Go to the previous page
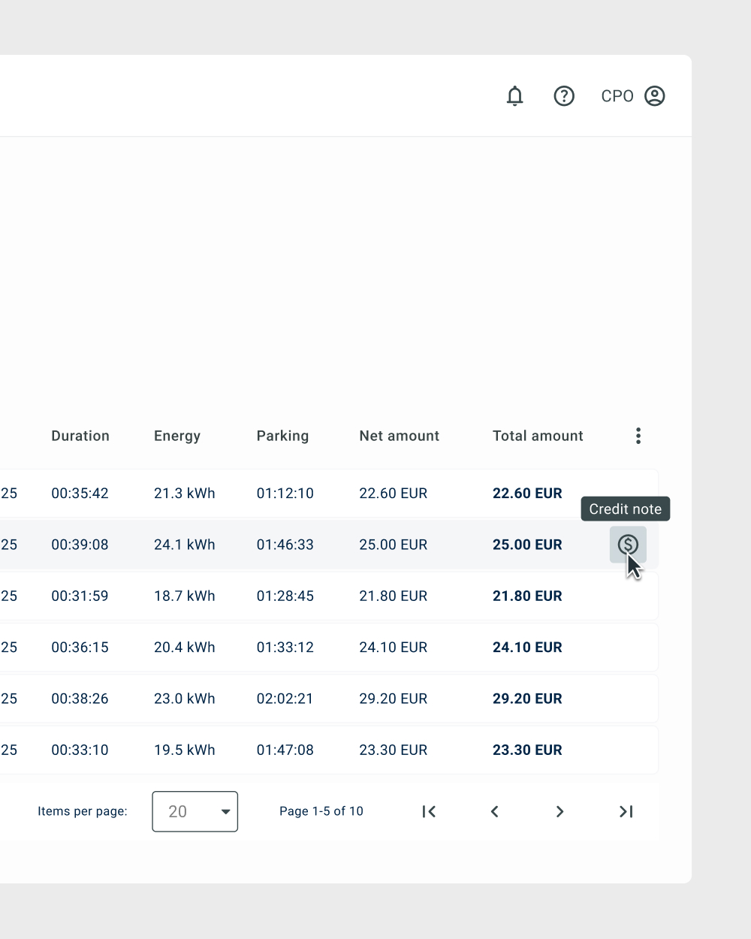 click(495, 811)
